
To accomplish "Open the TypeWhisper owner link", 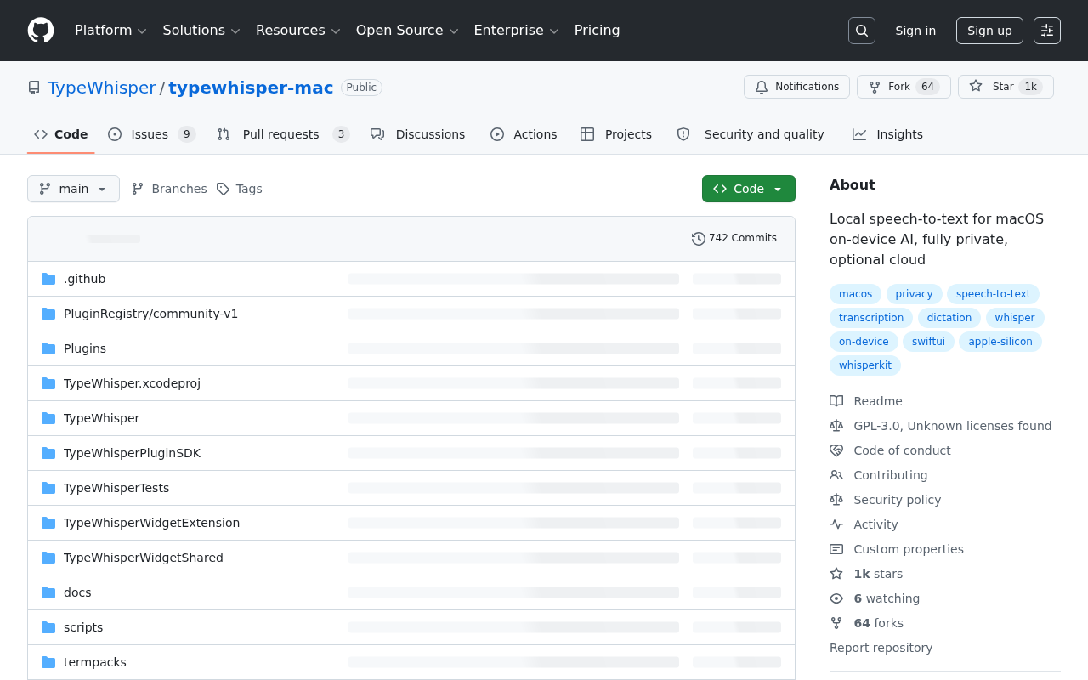I will click(102, 88).
